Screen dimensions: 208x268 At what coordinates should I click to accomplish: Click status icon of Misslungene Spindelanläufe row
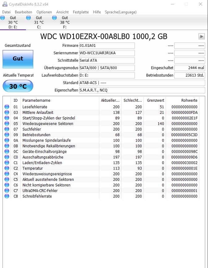coord(7,140)
